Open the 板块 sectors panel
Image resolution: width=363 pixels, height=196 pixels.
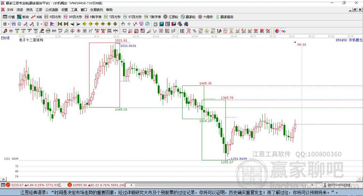(x=23, y=17)
